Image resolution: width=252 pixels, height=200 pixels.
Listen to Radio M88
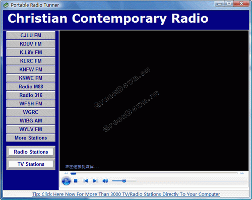coord(31,87)
